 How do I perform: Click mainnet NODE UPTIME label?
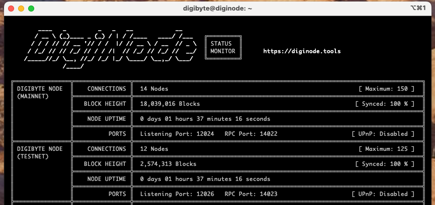pyautogui.click(x=107, y=119)
